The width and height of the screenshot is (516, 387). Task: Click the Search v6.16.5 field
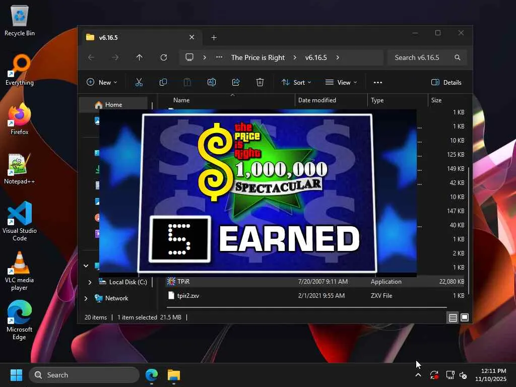tap(421, 57)
